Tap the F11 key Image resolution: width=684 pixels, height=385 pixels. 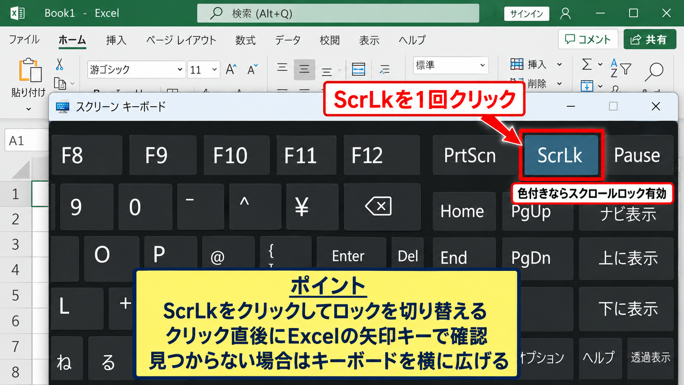pyautogui.click(x=306, y=155)
